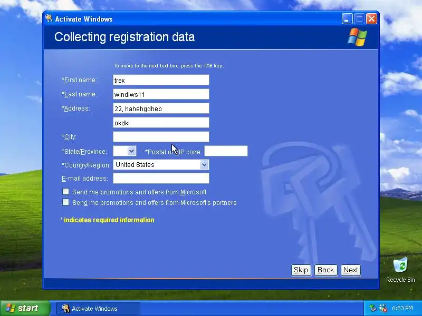Click the tray icon with the red X

coord(382,308)
